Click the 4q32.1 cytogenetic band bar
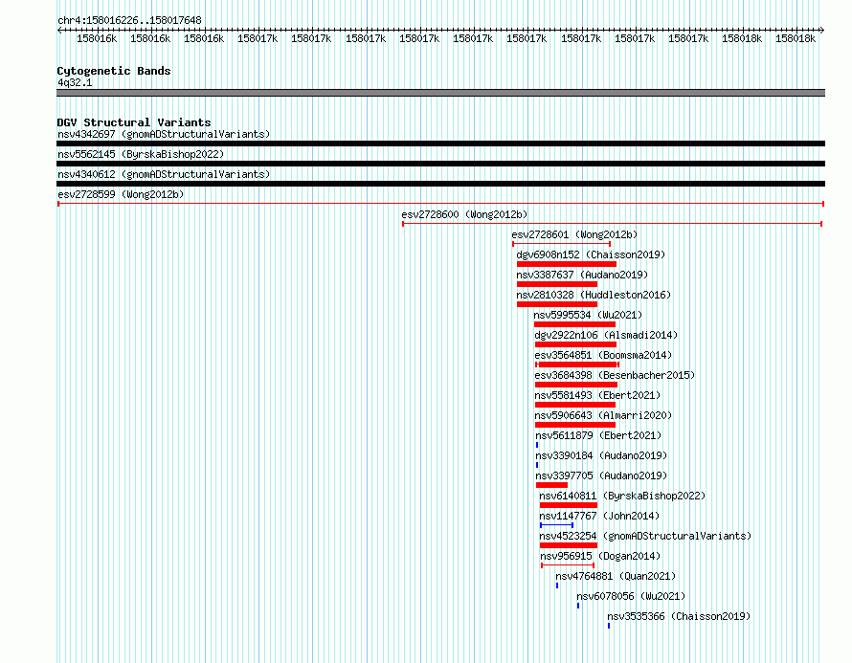The image size is (852, 663). tap(440, 93)
